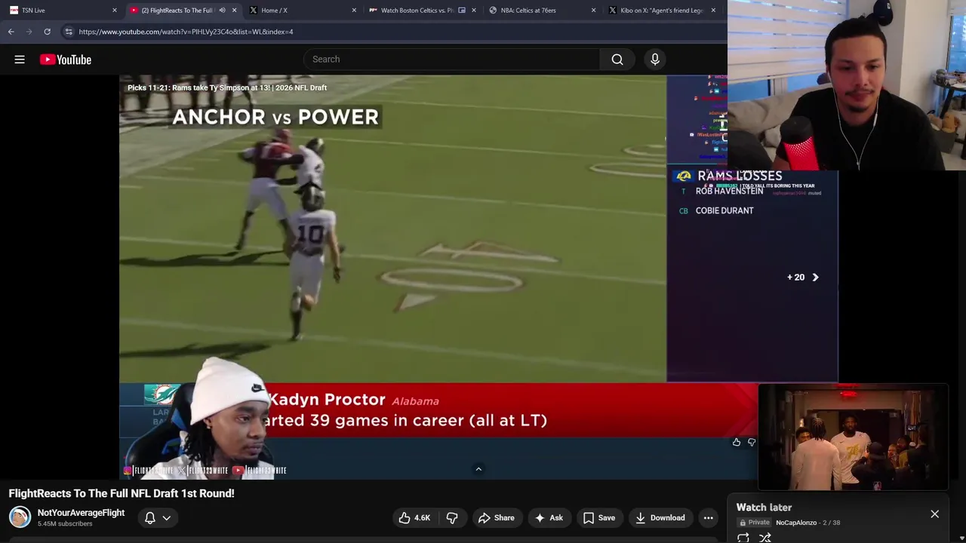Click the video title 'FlightReacts To The Full NFL Draft'
The height and width of the screenshot is (543, 966).
tap(122, 493)
